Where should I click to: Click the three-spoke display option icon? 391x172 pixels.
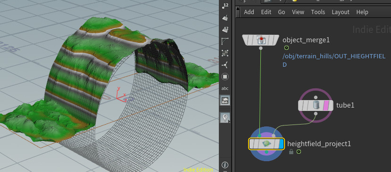[225, 65]
